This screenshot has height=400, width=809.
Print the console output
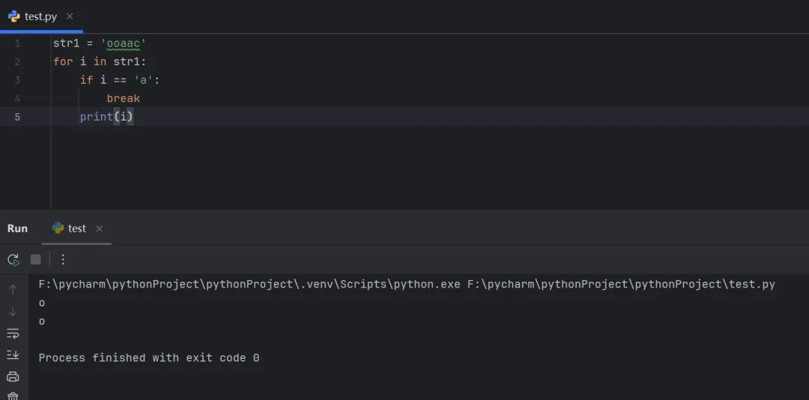coord(13,377)
